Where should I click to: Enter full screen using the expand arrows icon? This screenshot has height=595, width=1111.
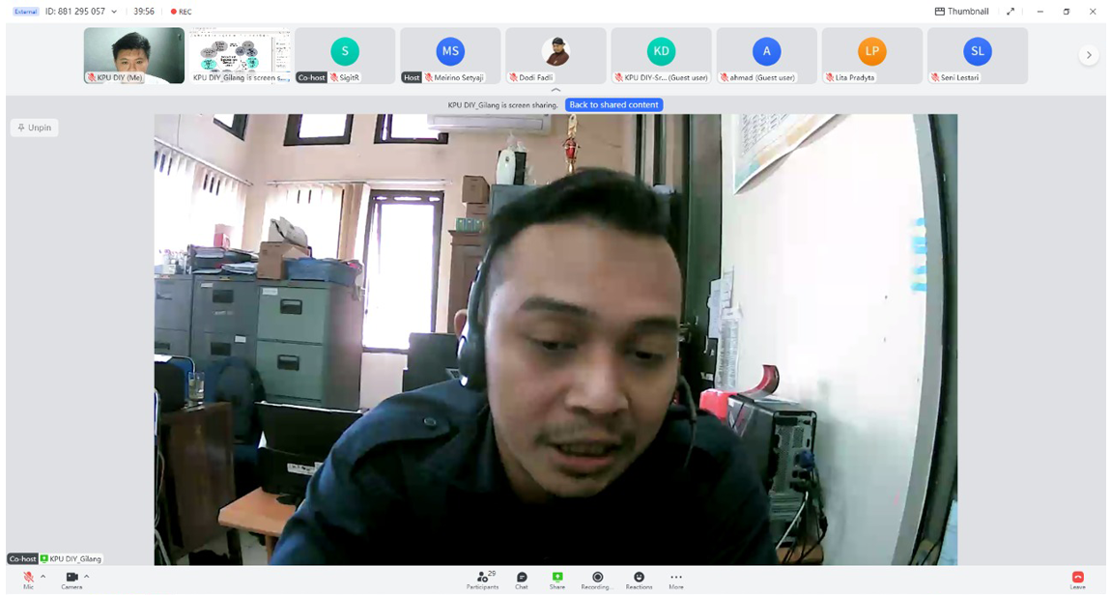(x=1011, y=12)
